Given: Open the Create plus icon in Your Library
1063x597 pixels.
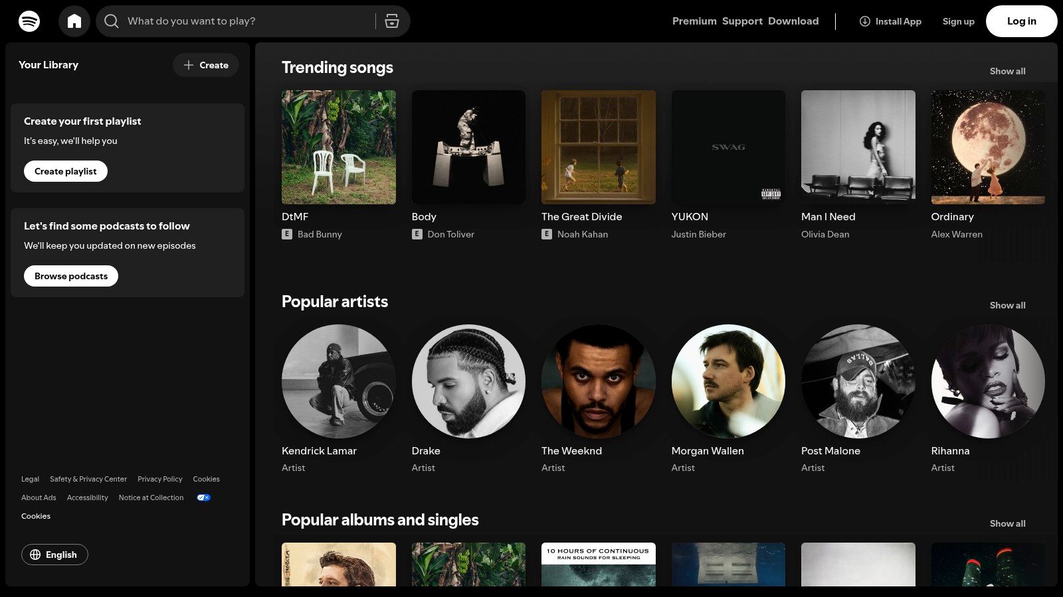Looking at the screenshot, I should (189, 65).
